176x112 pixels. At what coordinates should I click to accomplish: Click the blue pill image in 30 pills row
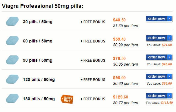click(x=12, y=21)
